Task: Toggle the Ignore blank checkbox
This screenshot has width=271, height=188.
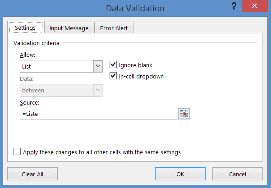Action: pyautogui.click(x=113, y=65)
